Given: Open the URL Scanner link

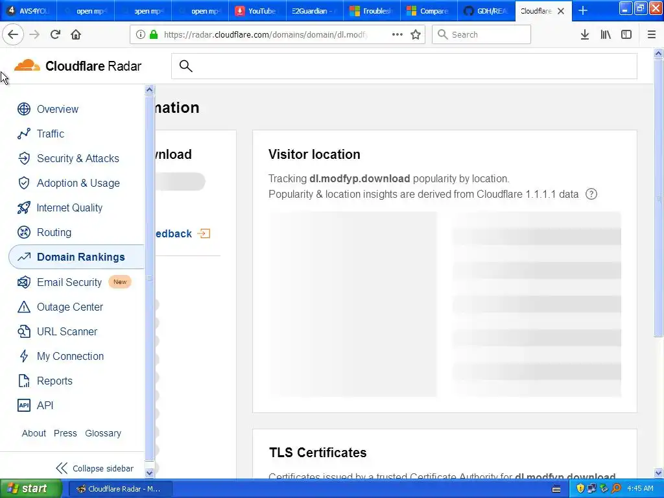Looking at the screenshot, I should (67, 331).
